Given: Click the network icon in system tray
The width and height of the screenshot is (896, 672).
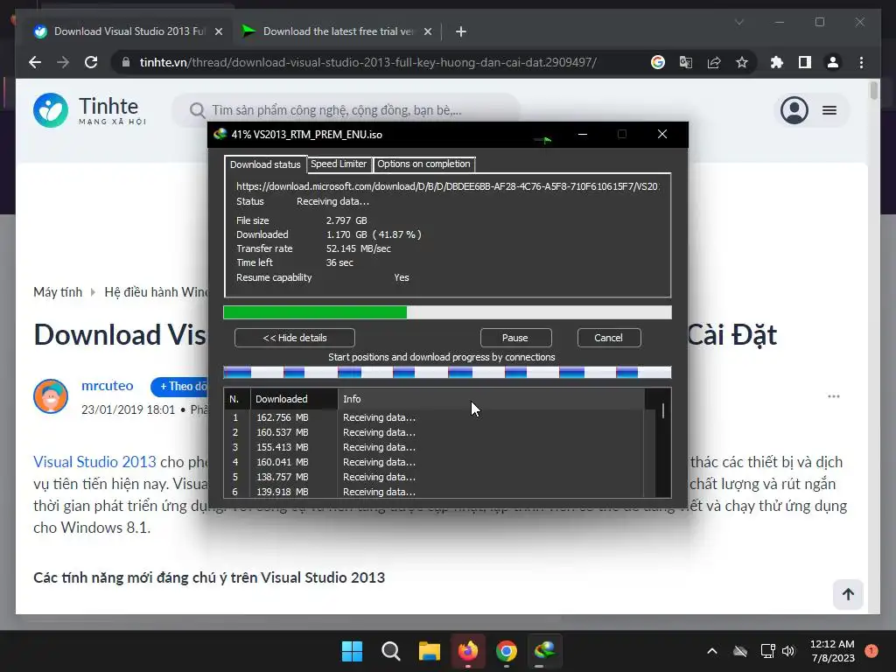Looking at the screenshot, I should click(x=767, y=651).
